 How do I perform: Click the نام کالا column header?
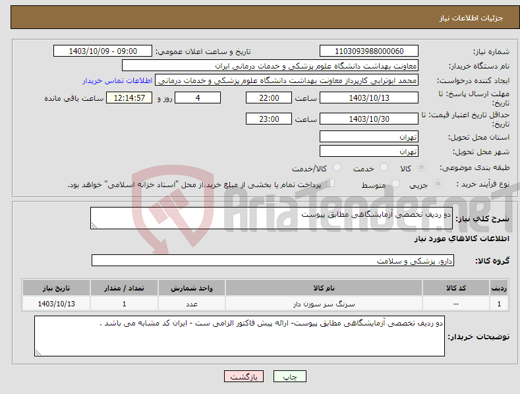(324, 288)
